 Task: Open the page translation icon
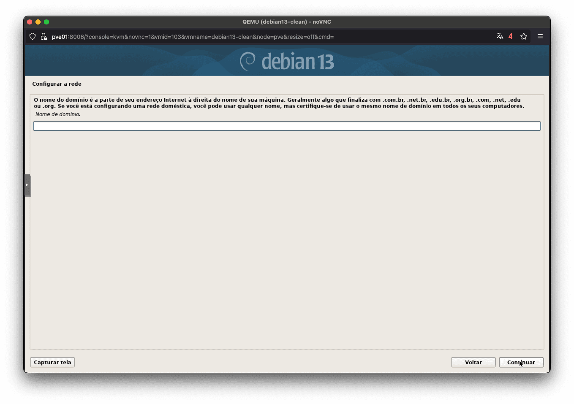tap(500, 36)
